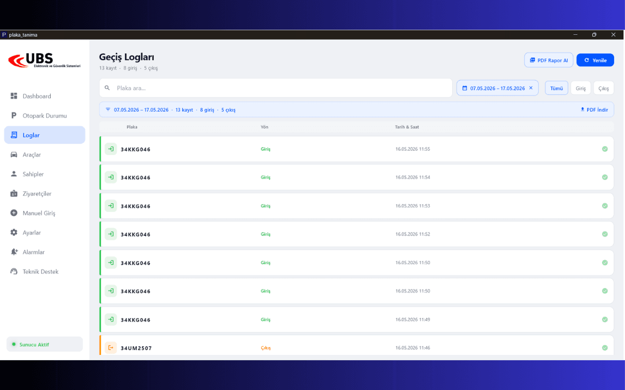Click the bell icon for Alarmlar
The image size is (625, 390).
click(14, 252)
